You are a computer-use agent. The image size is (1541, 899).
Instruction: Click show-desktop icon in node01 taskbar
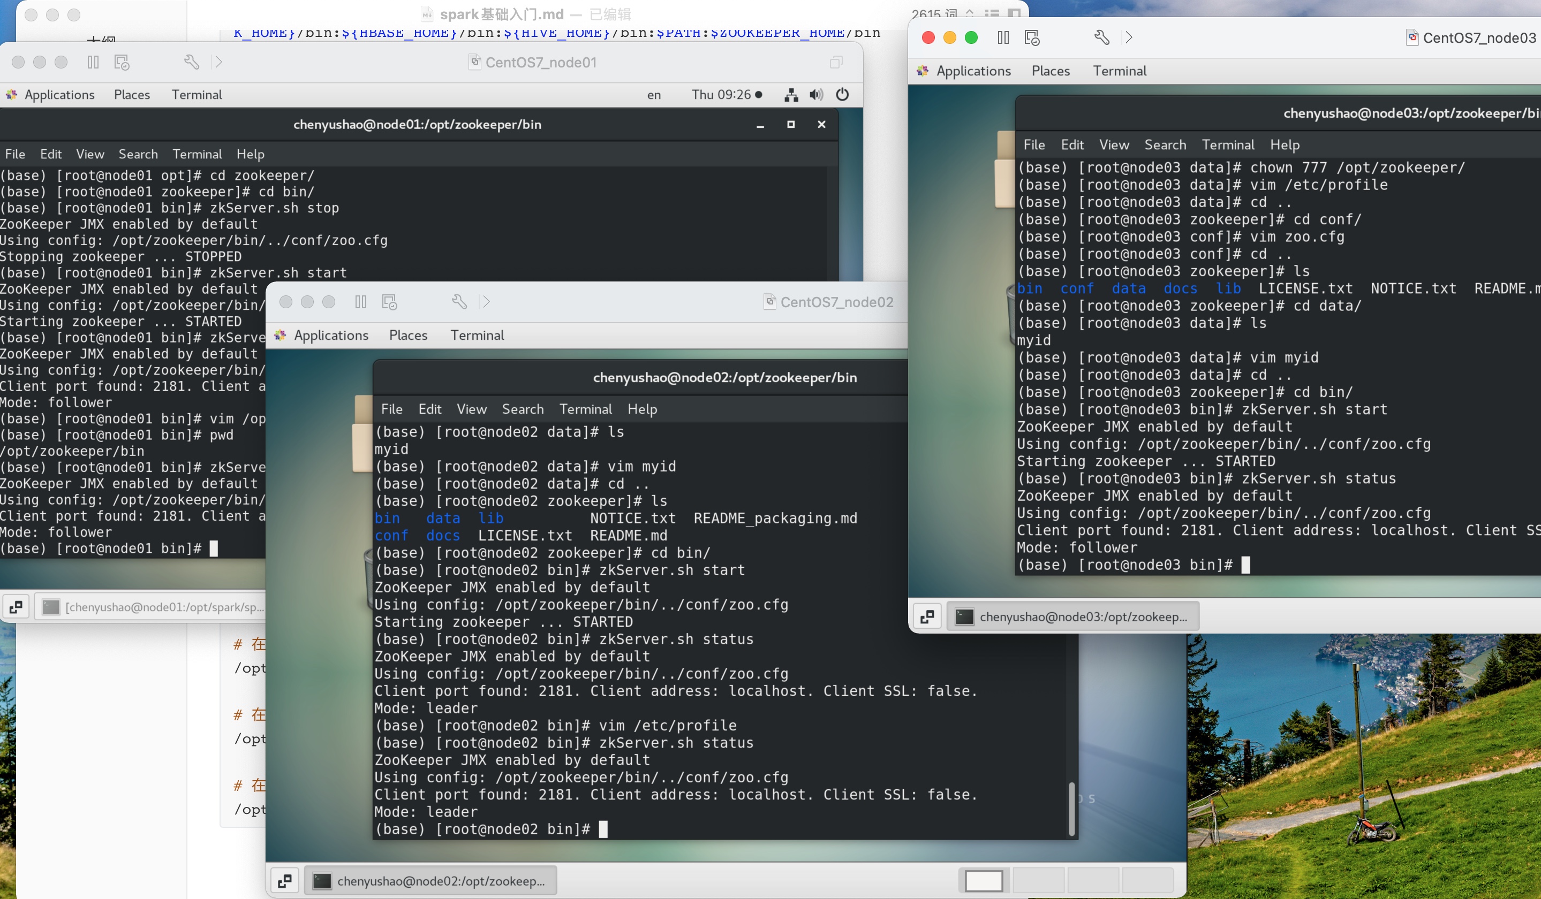[x=16, y=607]
